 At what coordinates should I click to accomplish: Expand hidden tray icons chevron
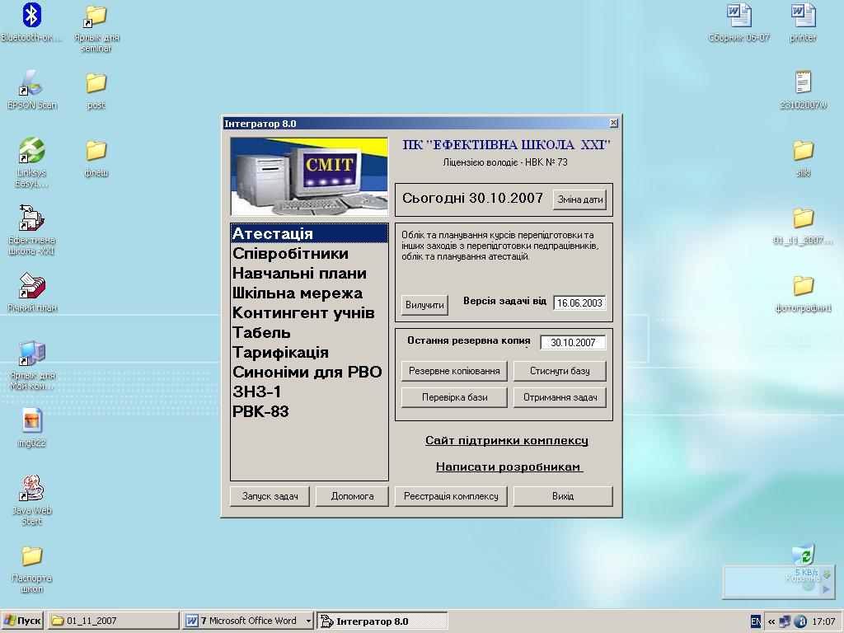click(771, 621)
